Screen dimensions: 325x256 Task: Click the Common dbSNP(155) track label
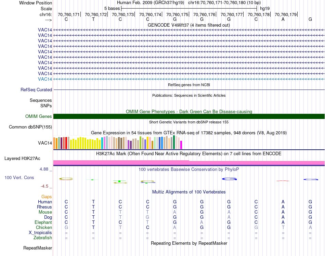tap(30, 127)
